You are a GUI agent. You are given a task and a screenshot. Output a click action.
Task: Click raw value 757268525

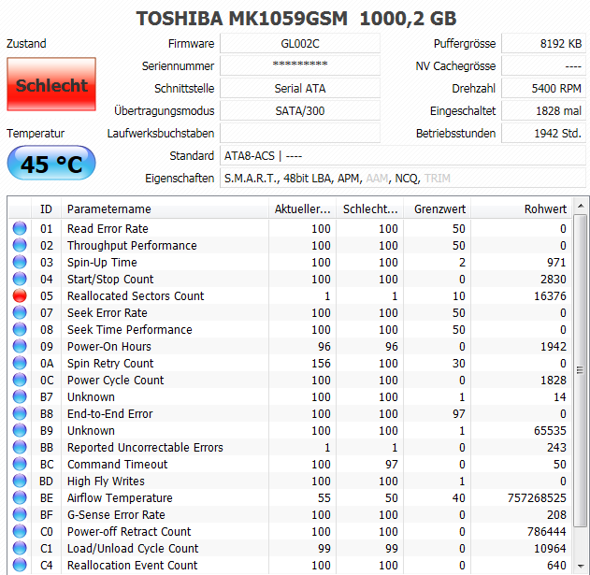coord(537,497)
